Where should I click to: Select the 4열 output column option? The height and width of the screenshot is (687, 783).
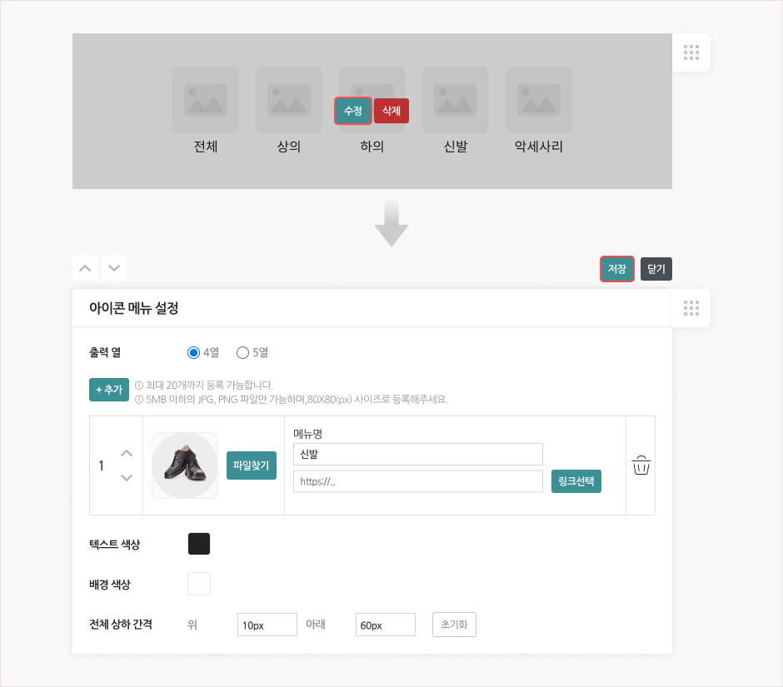tap(194, 352)
